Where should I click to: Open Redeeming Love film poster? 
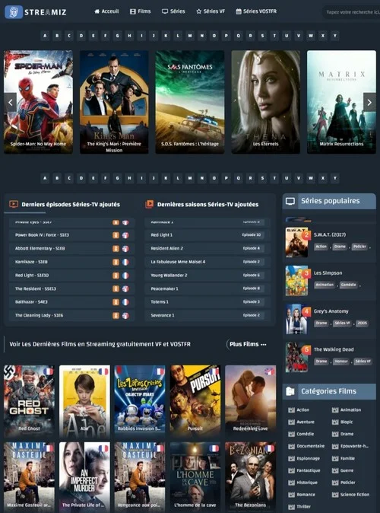[250, 401]
